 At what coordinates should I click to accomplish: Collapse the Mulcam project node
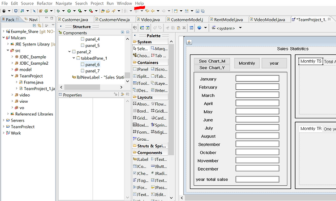point(4,38)
